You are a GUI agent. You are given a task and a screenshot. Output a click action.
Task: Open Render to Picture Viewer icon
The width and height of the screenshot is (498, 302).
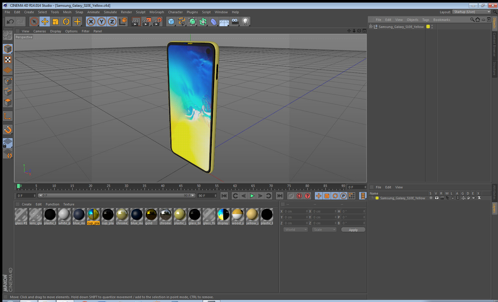[147, 21]
